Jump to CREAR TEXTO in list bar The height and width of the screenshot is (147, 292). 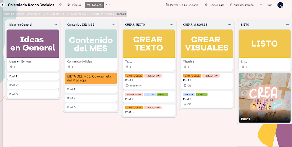59,14
